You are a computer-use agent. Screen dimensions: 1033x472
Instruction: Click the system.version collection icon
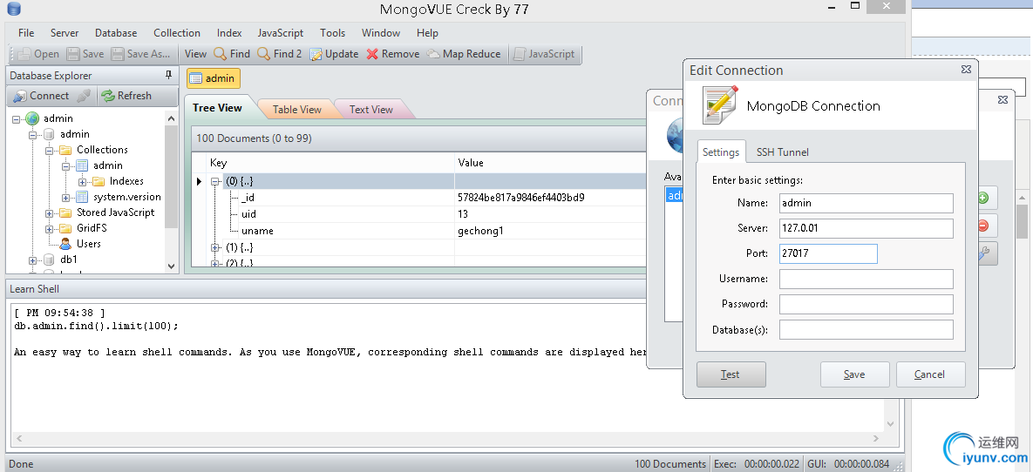tap(82, 197)
